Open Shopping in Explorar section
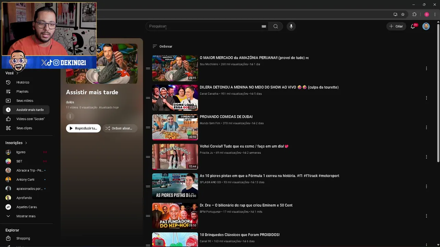 coord(26,238)
